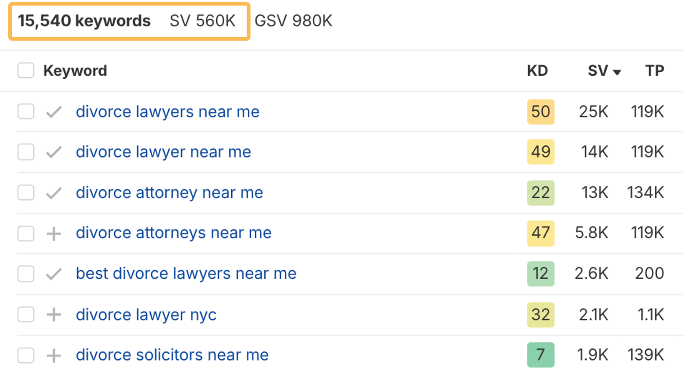Open best divorce lawyers near me link
This screenshot has width=683, height=371.
[186, 274]
